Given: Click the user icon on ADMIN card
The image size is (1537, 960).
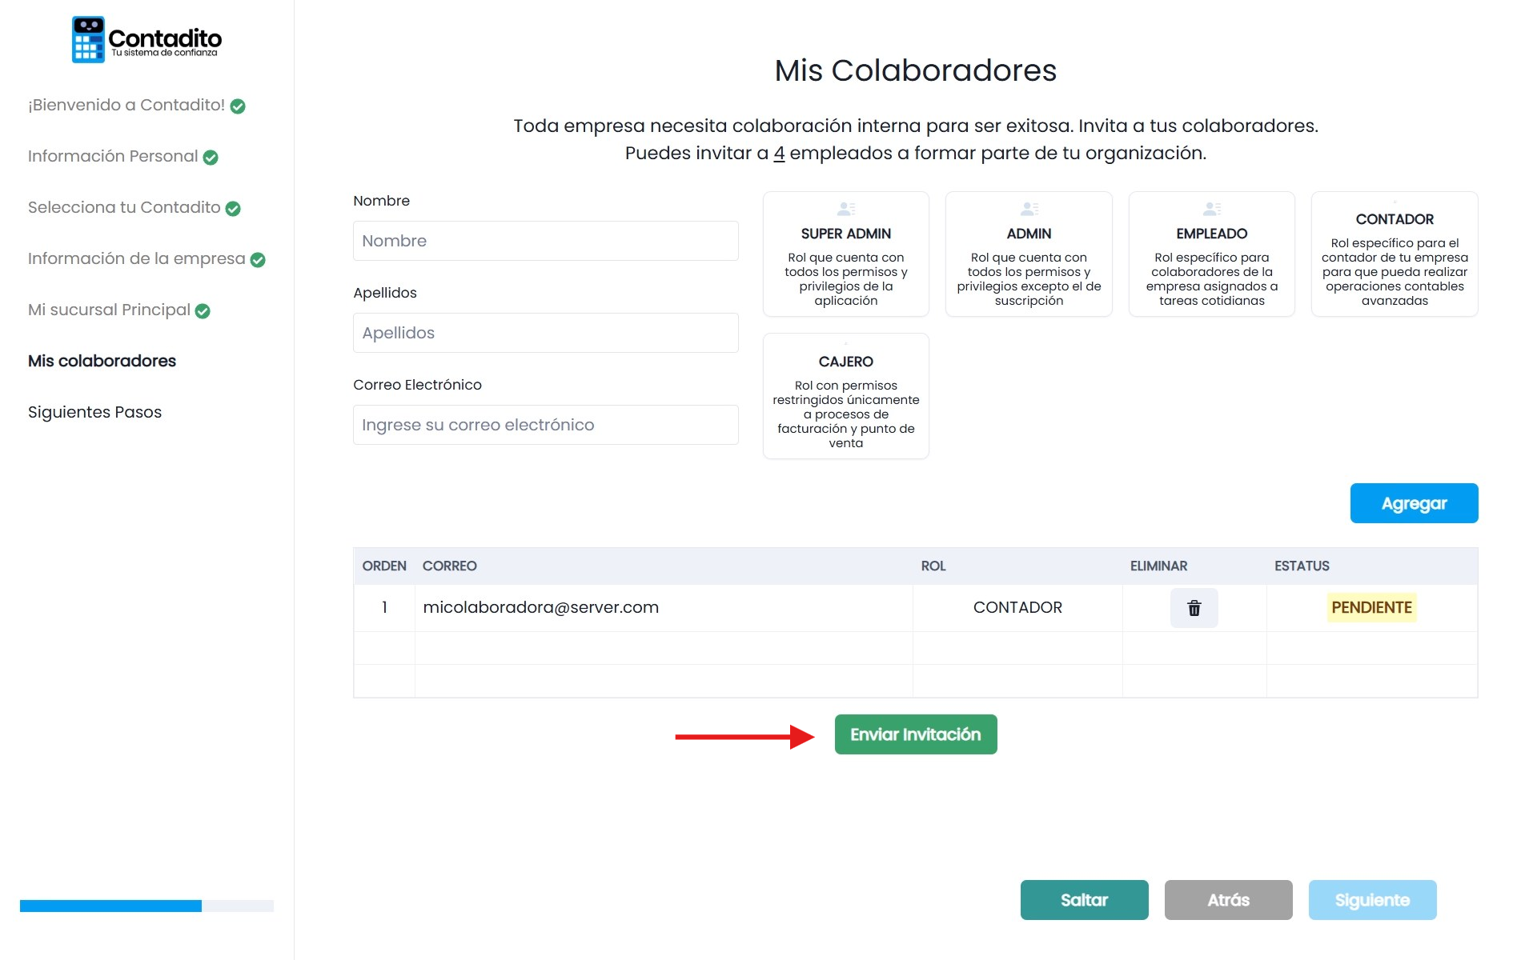Looking at the screenshot, I should pos(1029,209).
